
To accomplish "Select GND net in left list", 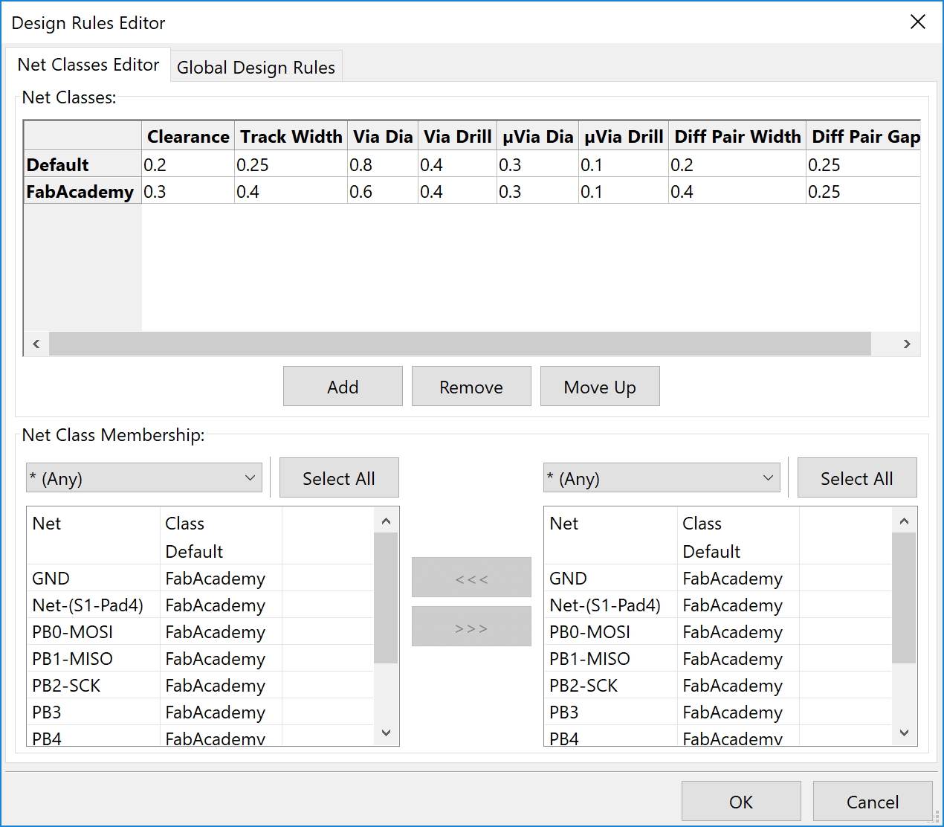I will coord(200,578).
